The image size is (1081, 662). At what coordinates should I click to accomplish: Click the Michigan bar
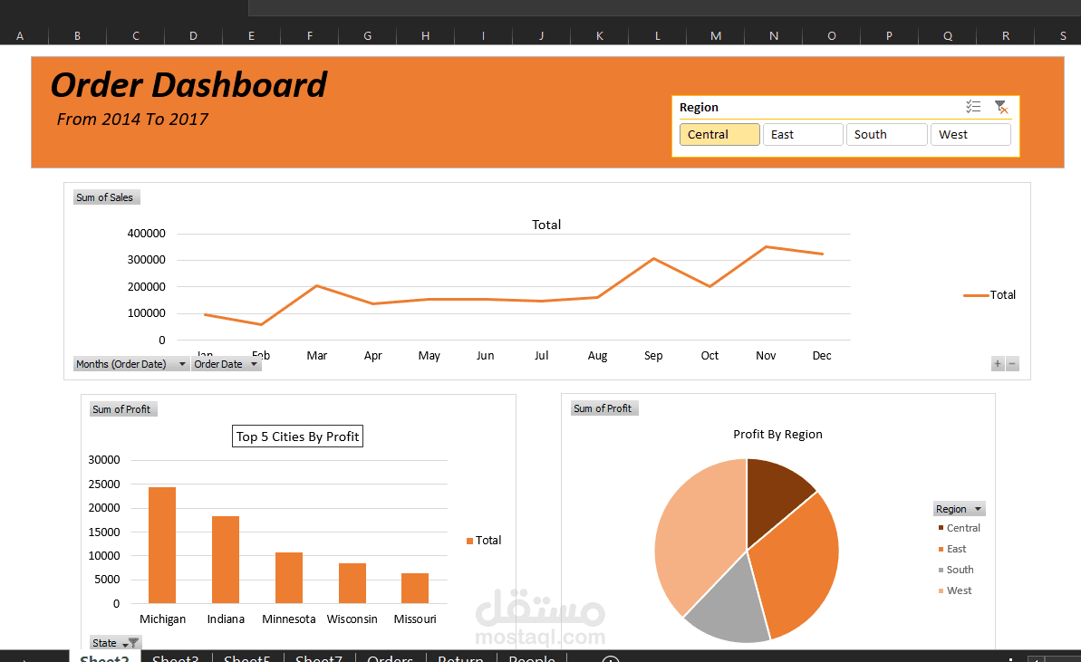click(x=162, y=545)
